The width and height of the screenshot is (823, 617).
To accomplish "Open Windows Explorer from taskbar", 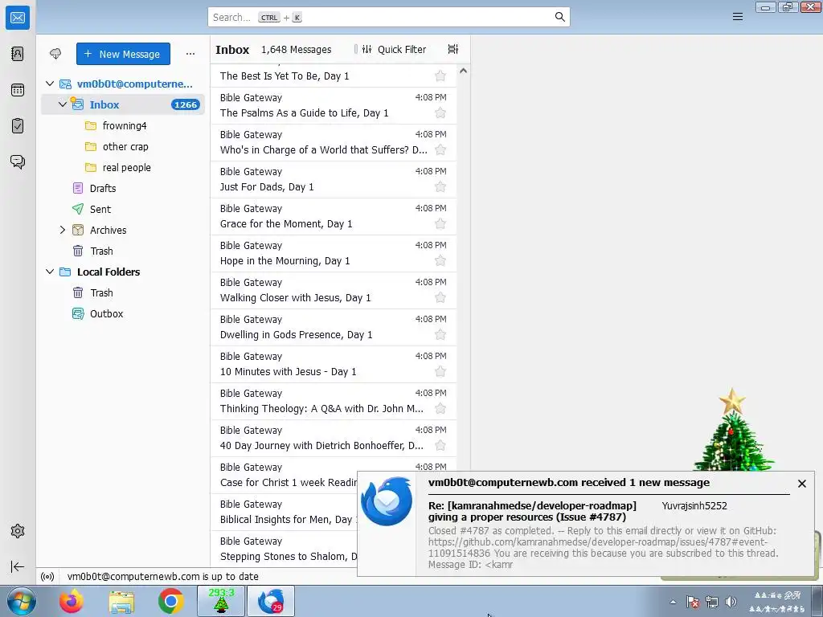I will (121, 601).
